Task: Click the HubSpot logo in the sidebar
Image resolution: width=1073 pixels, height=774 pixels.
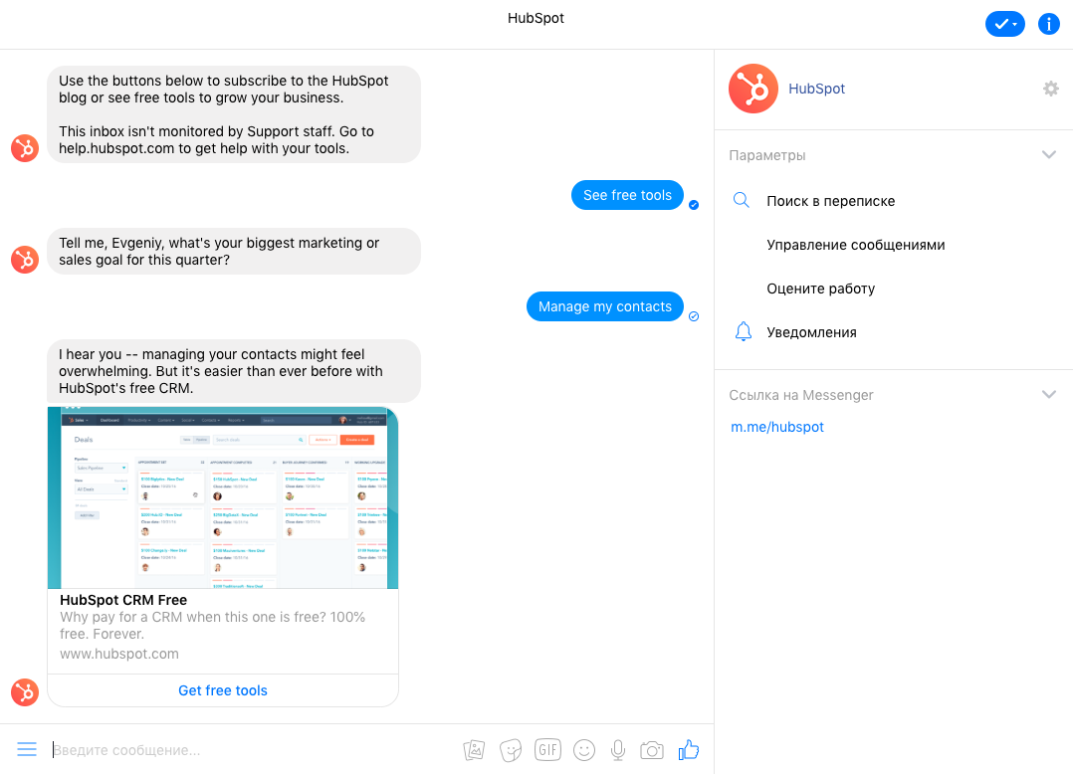Action: (752, 89)
